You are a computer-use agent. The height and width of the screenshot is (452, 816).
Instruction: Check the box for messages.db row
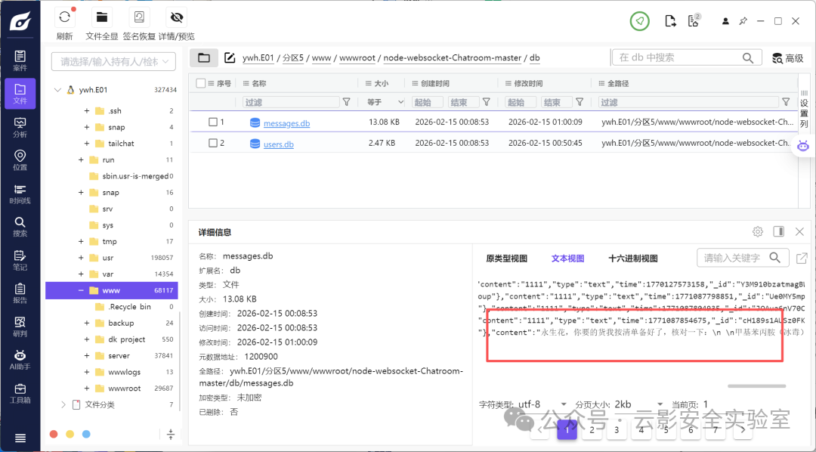click(213, 122)
